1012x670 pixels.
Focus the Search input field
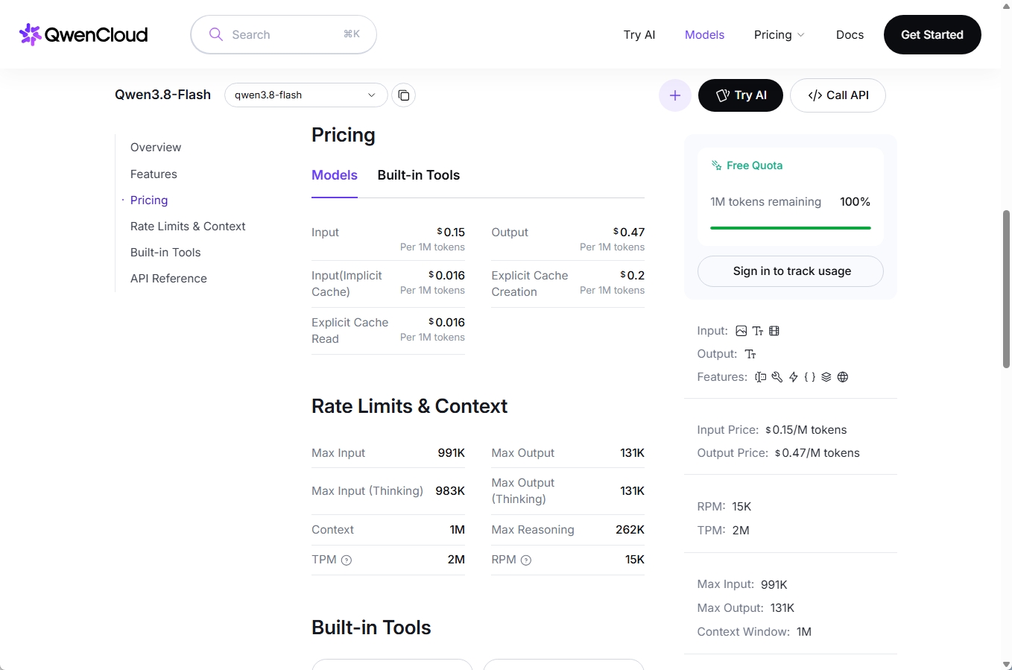click(283, 34)
